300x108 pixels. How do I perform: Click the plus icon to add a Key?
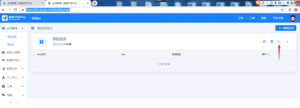coord(279,41)
